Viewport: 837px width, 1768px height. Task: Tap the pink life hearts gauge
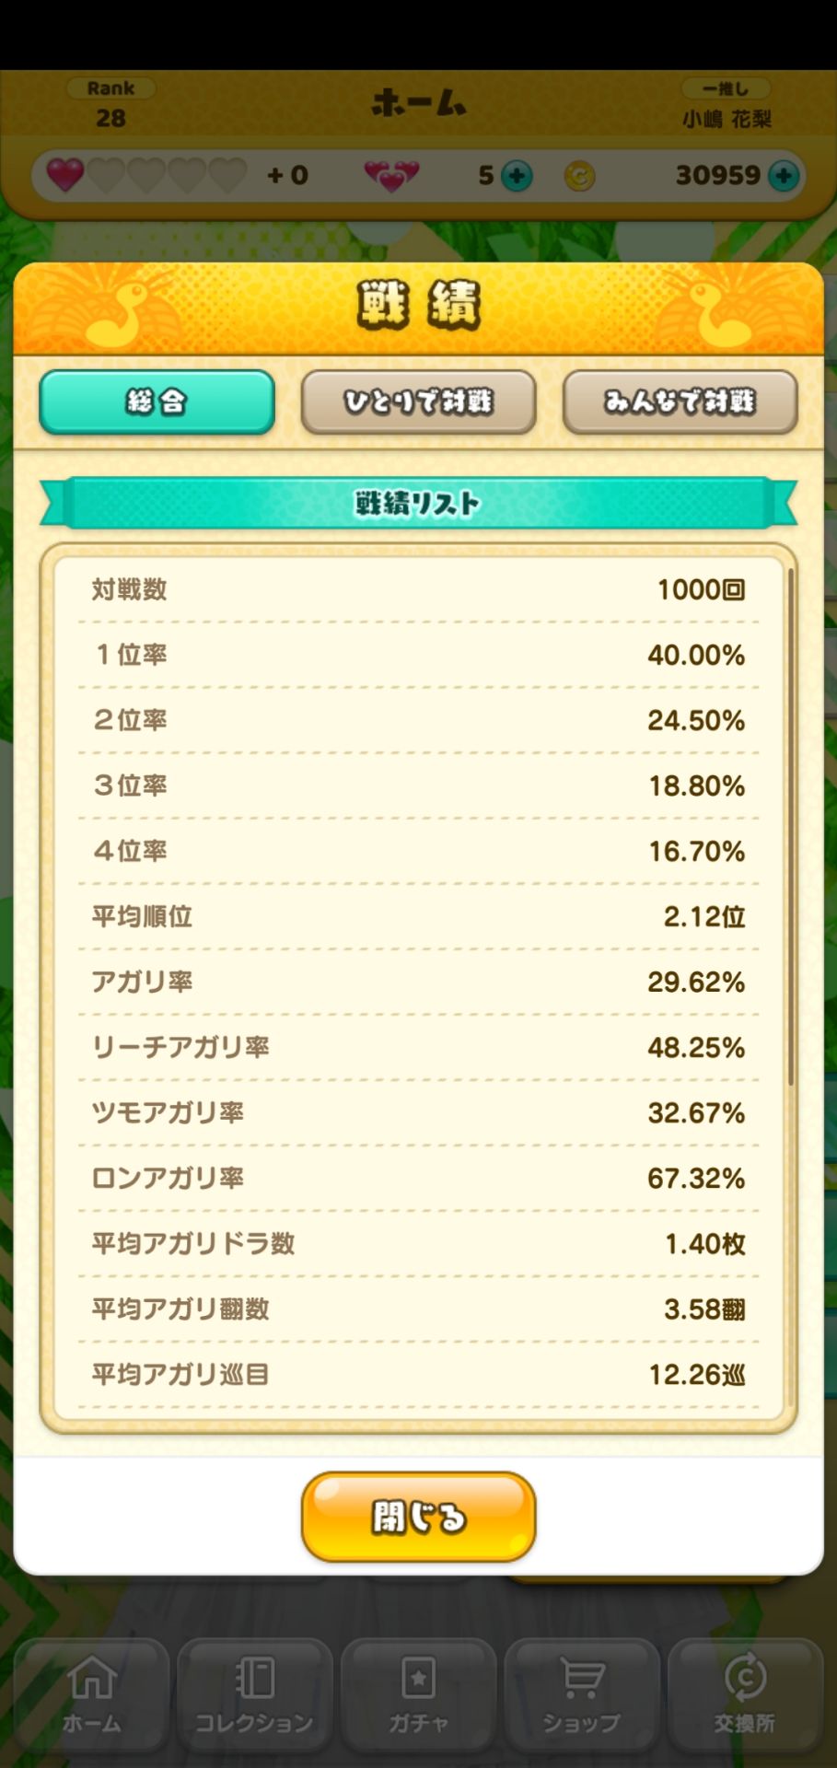147,175
